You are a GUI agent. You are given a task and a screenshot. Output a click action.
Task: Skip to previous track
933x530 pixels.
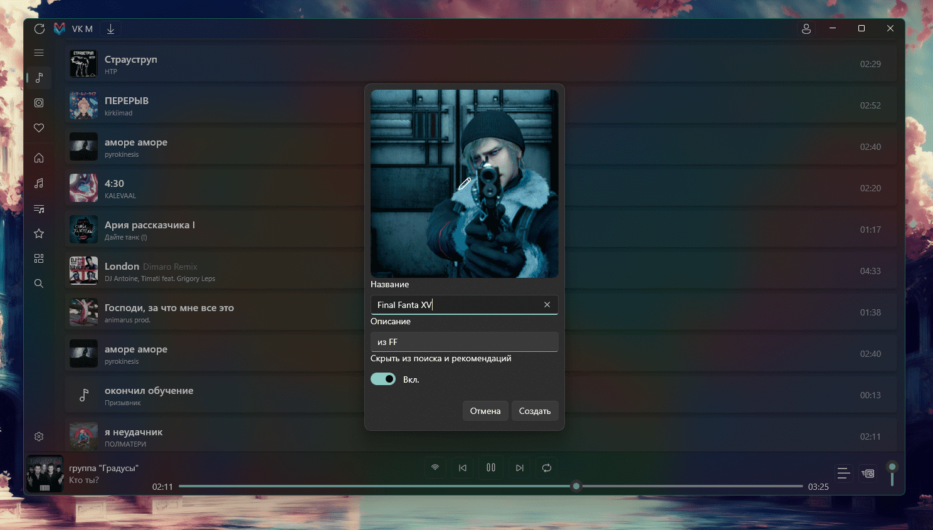[x=463, y=468]
